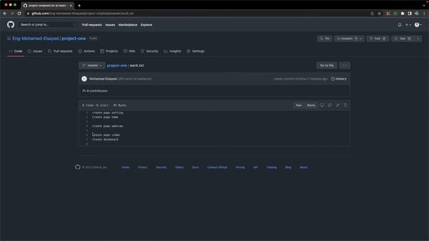Go back in the browser

coord(5,13)
